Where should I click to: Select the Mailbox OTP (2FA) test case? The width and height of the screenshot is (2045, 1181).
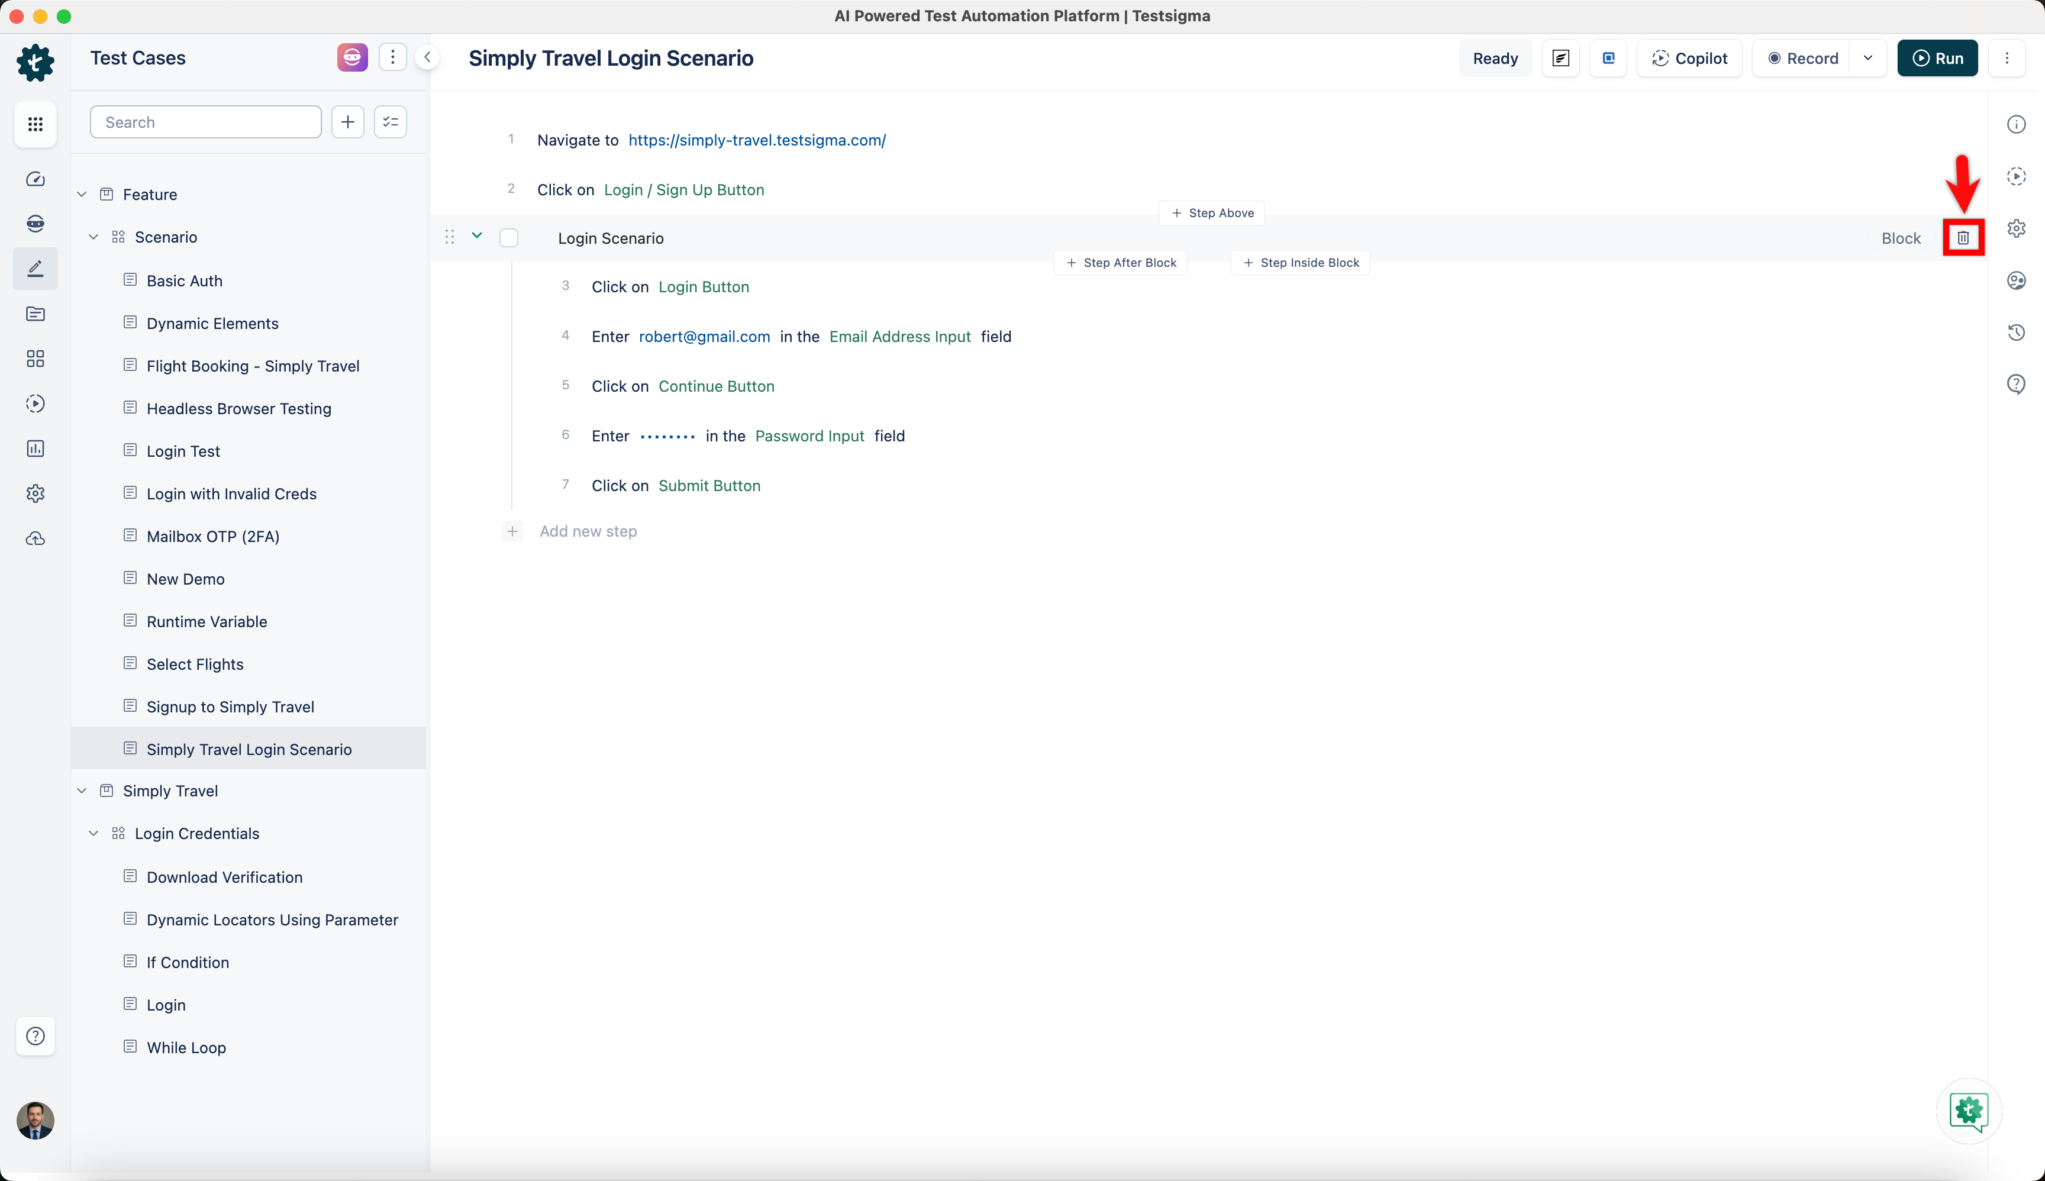pyautogui.click(x=212, y=536)
